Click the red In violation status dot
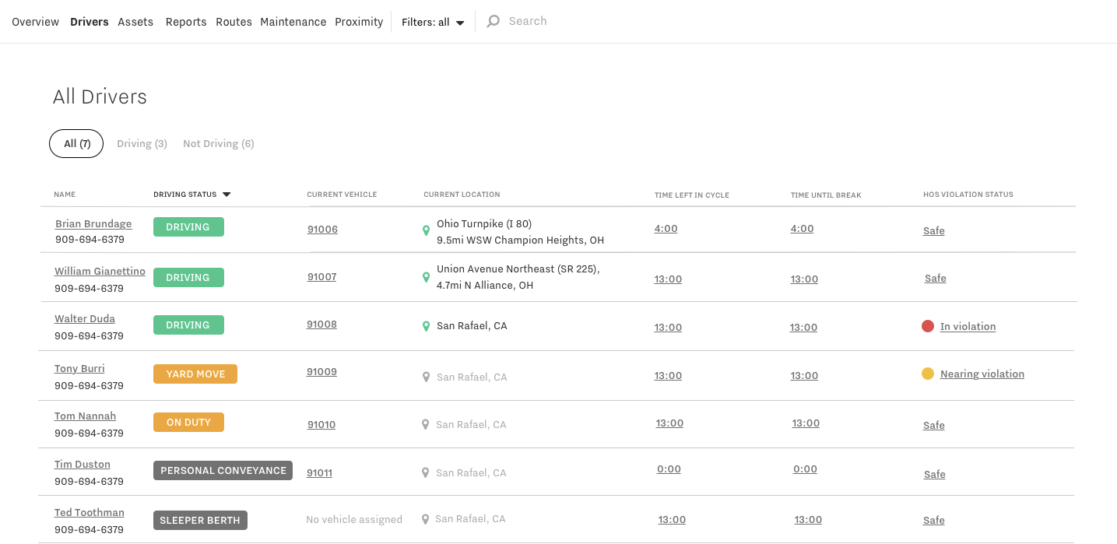 pos(928,326)
